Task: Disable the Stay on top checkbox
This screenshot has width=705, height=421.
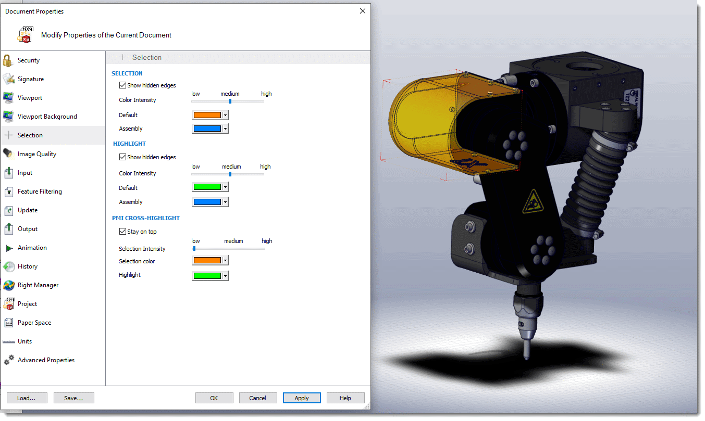Action: 123,232
